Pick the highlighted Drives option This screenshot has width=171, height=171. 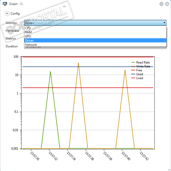point(95,40)
